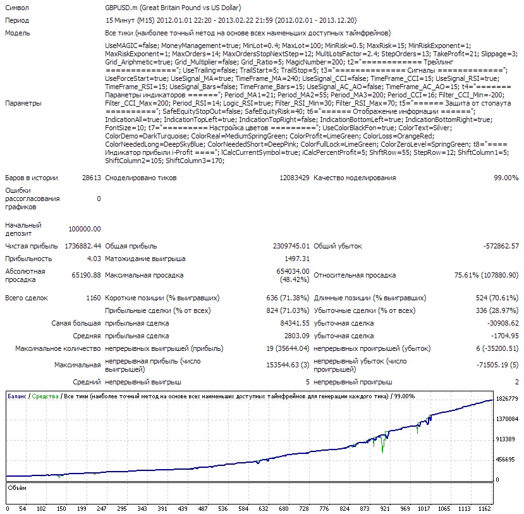This screenshot has width=524, height=514.
Task: Select maximal consecutive profit '153544.63 (3)'
Action: coord(288,365)
